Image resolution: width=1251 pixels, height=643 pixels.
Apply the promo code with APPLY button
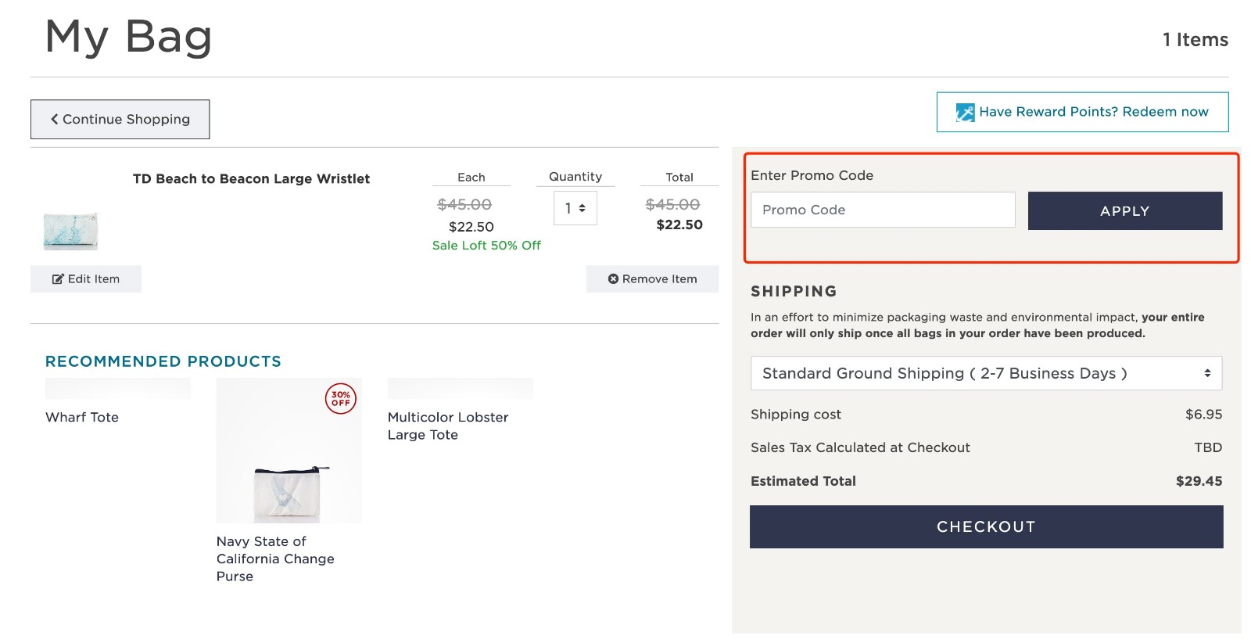coord(1125,210)
